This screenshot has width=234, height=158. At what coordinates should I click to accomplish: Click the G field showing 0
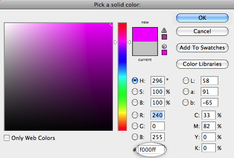coord(158,126)
